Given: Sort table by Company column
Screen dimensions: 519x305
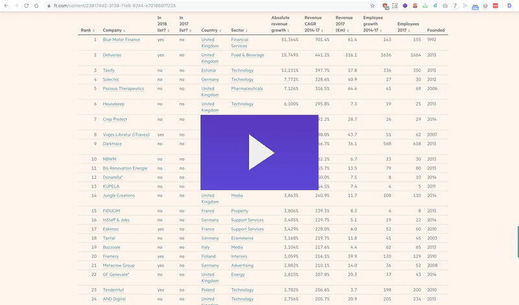Looking at the screenshot, I should click(114, 30).
